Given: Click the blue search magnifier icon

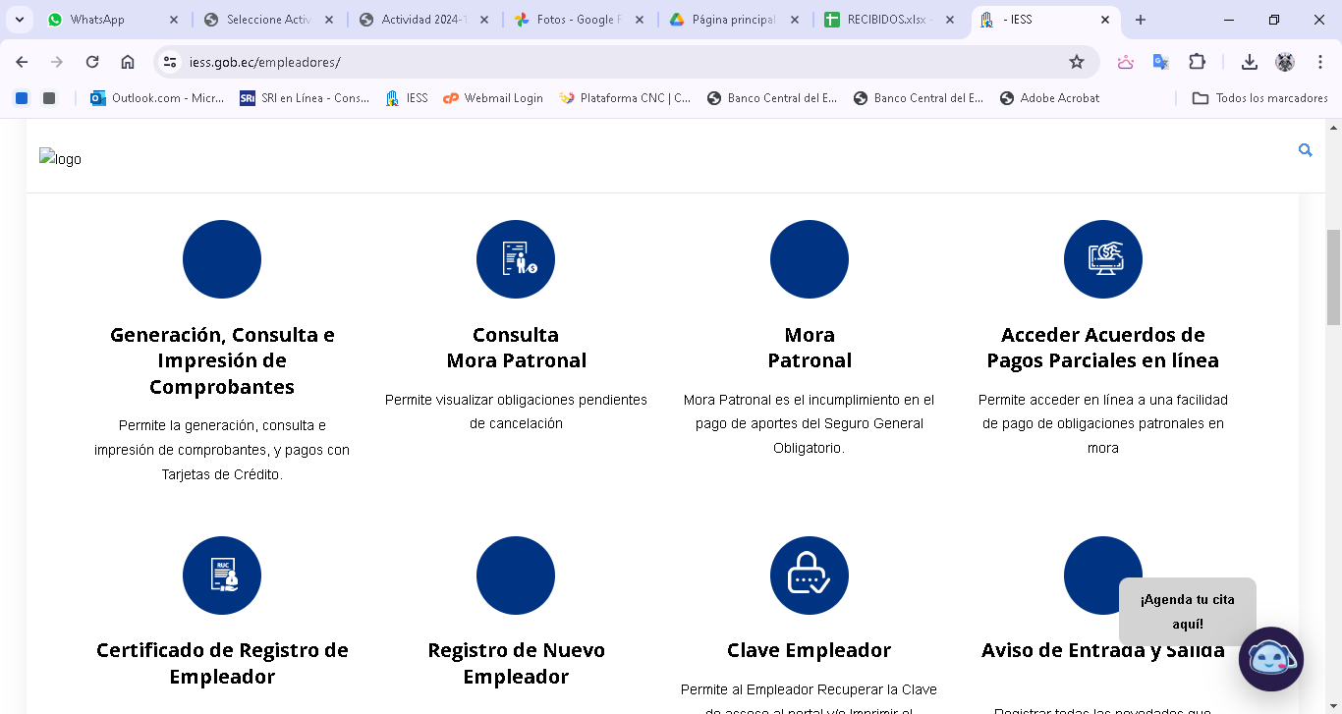Looking at the screenshot, I should (x=1305, y=150).
